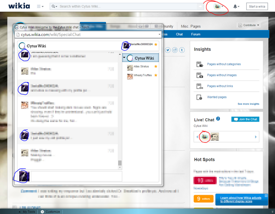Viewport: 275px width, 214px height.
Task: Click the Live! Chat user count badge
Action: pyautogui.click(x=218, y=119)
